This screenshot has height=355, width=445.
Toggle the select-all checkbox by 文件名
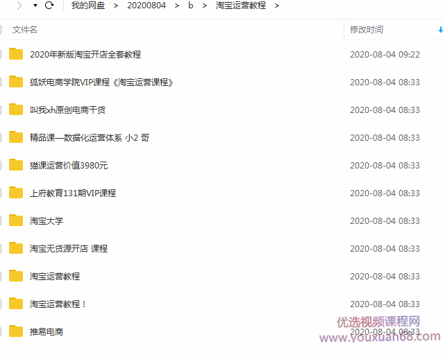(2, 30)
